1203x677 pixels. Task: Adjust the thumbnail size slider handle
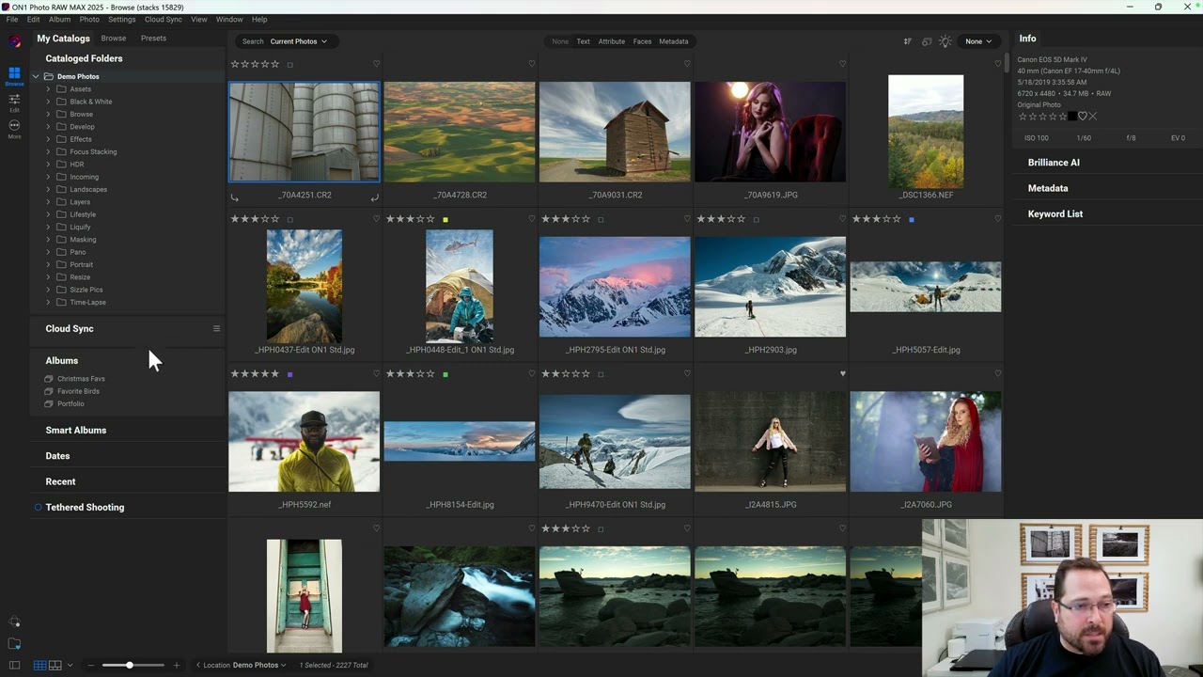tap(130, 666)
